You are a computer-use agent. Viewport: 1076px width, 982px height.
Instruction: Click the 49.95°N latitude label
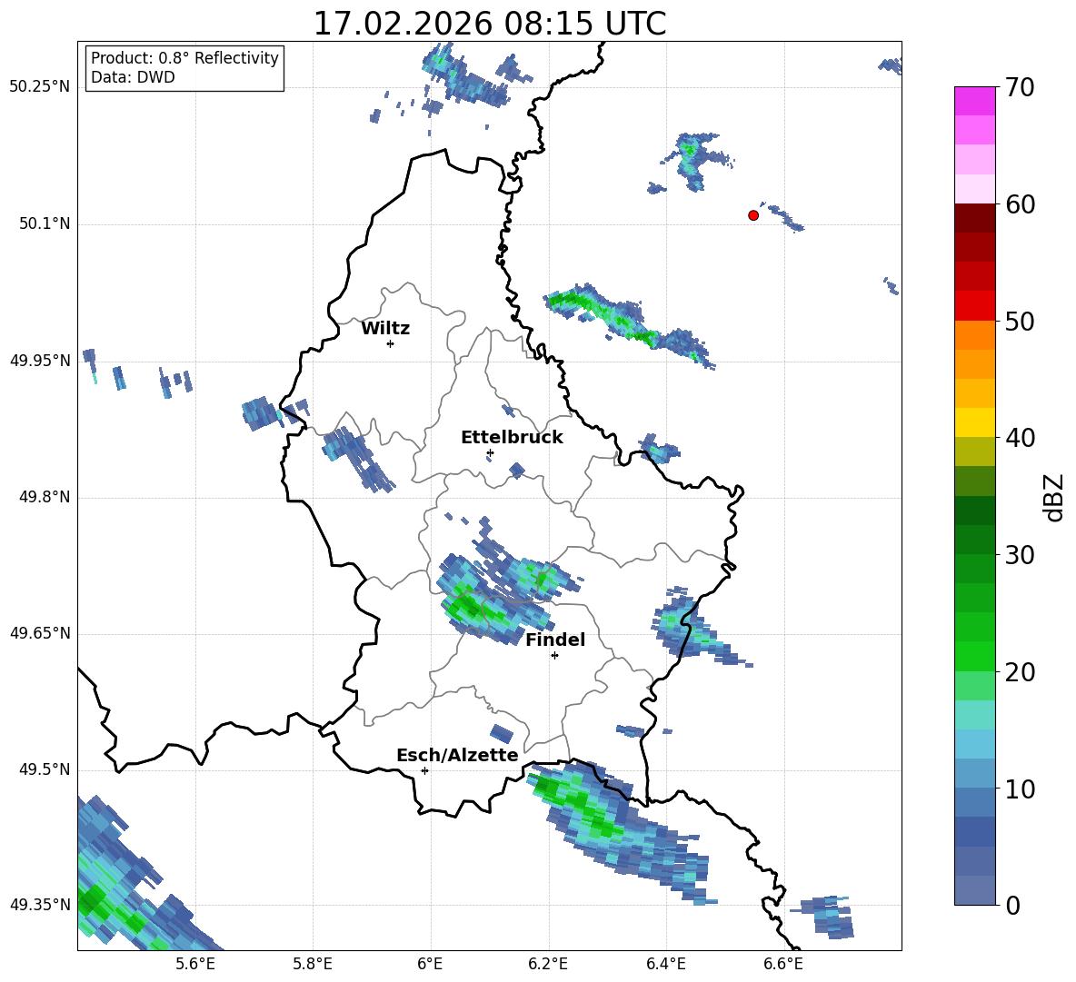tap(39, 361)
